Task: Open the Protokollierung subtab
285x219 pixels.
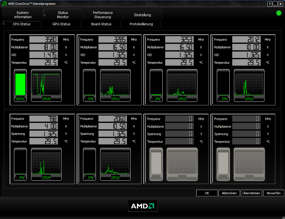Action: tap(141, 24)
